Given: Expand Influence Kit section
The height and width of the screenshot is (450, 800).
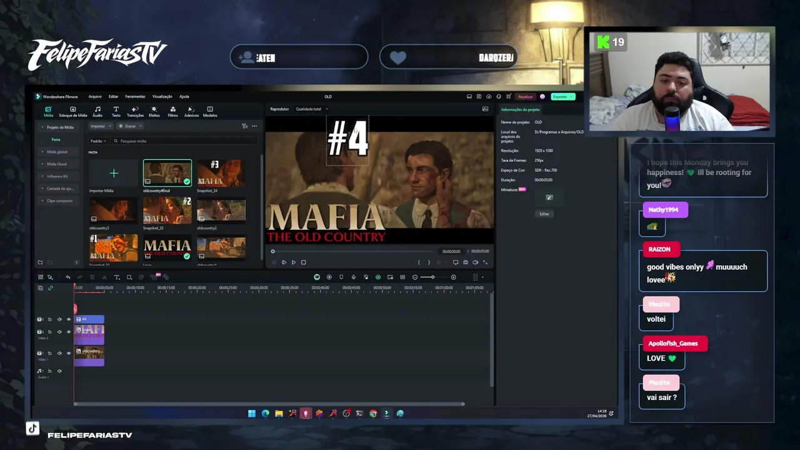Looking at the screenshot, I should 57,176.
